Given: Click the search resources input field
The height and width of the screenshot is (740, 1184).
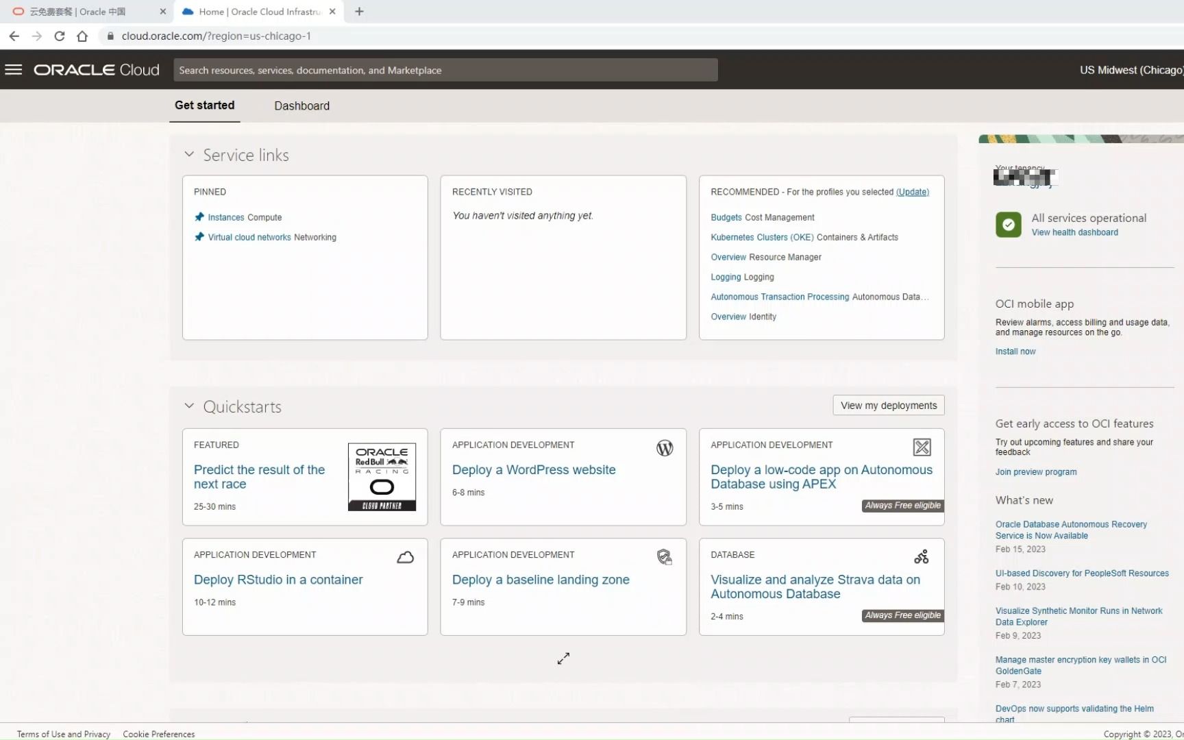Looking at the screenshot, I should click(445, 70).
